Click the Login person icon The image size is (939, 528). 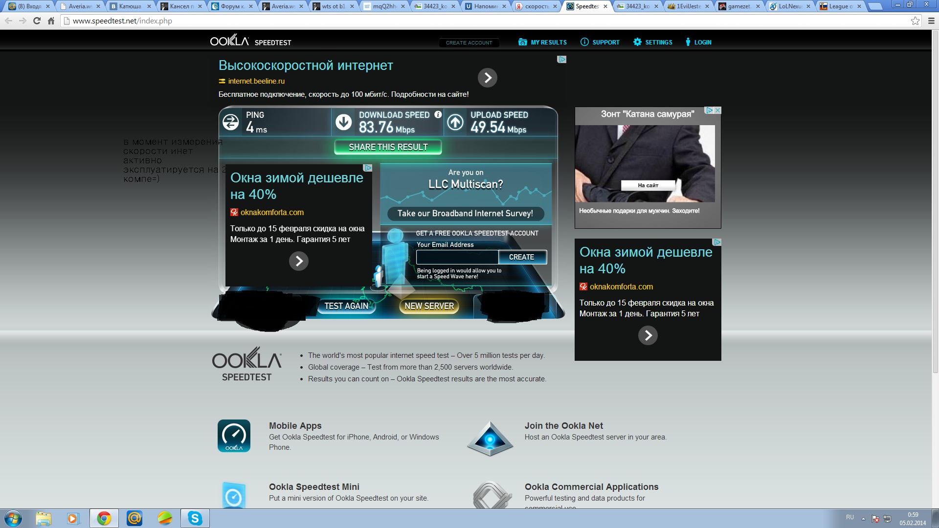click(x=688, y=42)
